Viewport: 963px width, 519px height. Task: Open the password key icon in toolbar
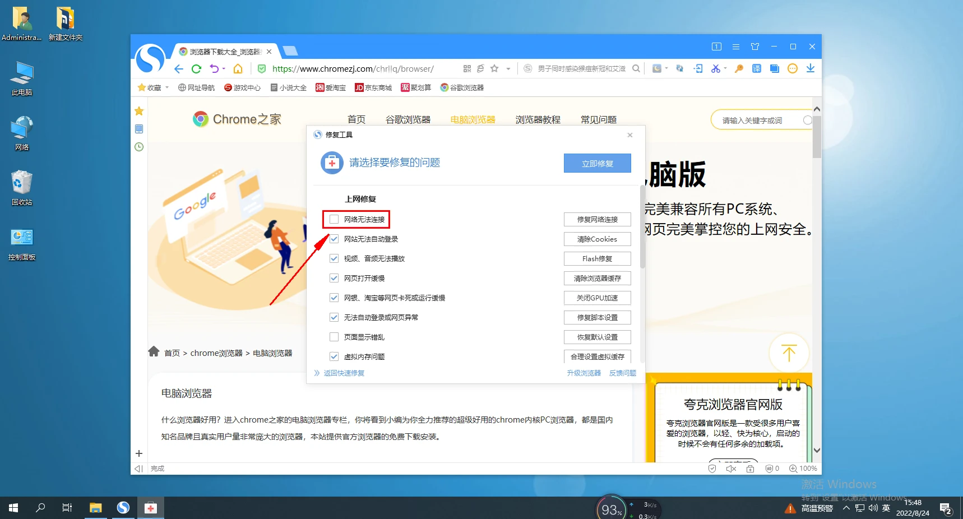coord(739,68)
